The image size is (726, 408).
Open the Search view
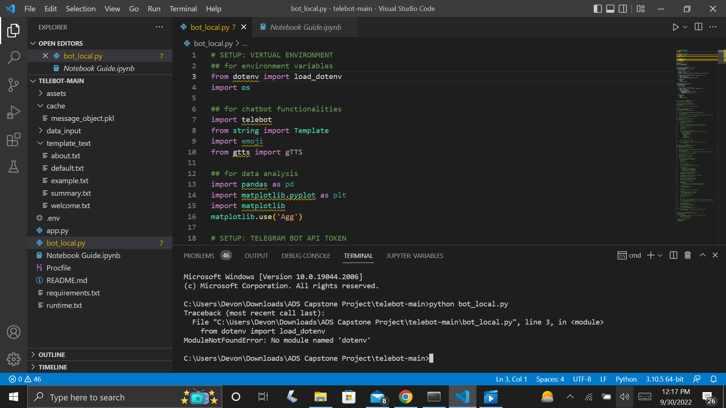14,57
